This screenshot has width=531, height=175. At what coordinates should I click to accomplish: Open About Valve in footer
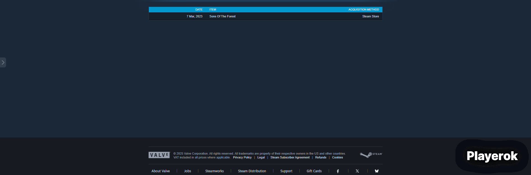(160, 171)
